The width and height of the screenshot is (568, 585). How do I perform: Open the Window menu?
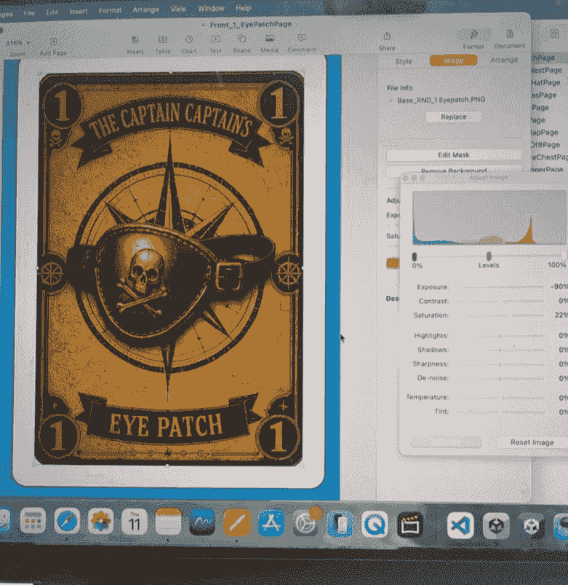211,8
